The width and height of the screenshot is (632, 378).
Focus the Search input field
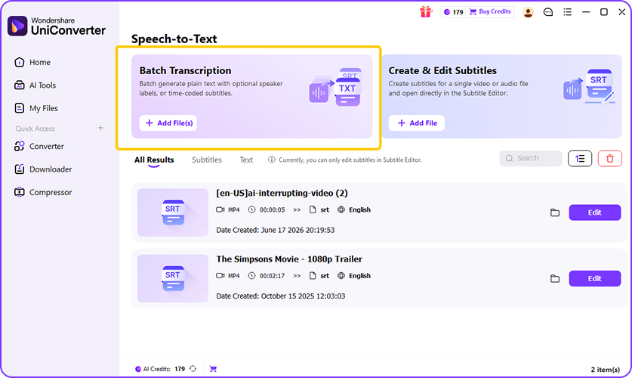530,158
